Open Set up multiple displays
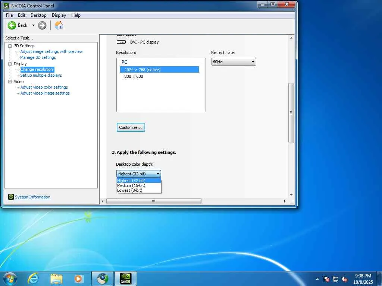Image resolution: width=382 pixels, height=286 pixels. point(41,75)
